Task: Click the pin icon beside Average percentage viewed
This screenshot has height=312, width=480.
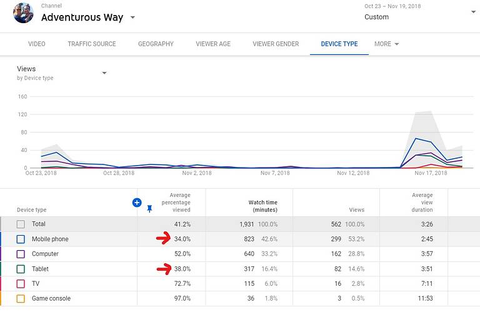Action: [x=149, y=209]
